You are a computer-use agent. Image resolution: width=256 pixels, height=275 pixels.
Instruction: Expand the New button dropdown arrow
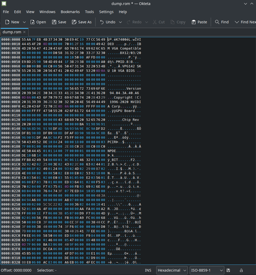(x=24, y=22)
